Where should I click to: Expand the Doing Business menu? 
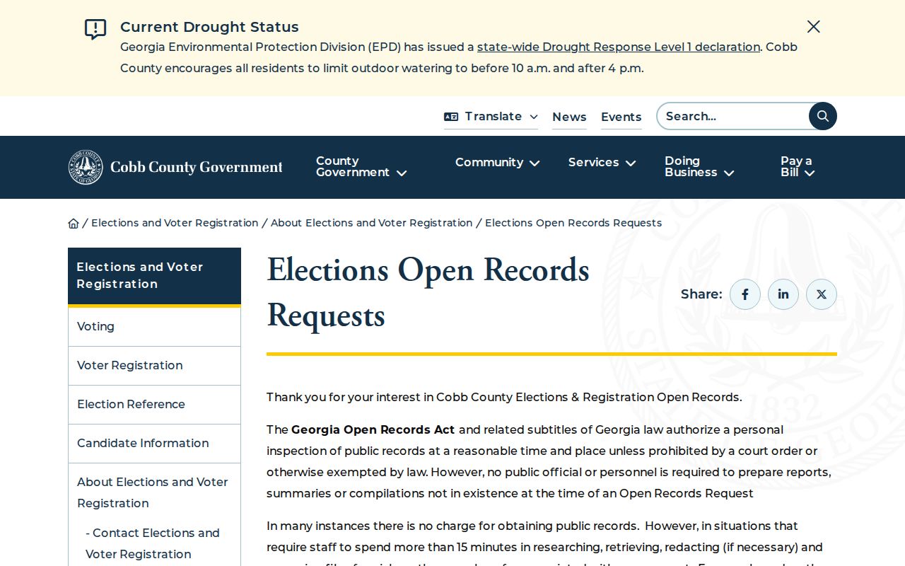(x=699, y=167)
